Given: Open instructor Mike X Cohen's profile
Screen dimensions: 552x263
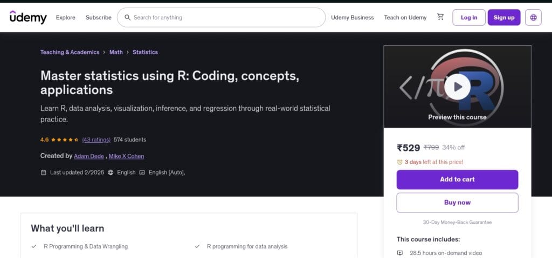Looking at the screenshot, I should click(x=126, y=157).
